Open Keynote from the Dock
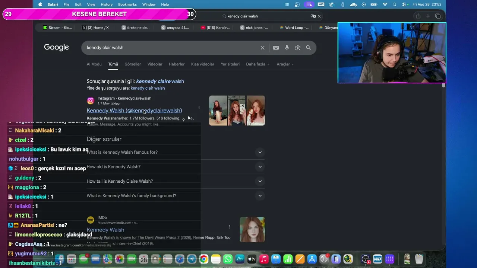The width and height of the screenshot is (477, 268). [x=276, y=259]
